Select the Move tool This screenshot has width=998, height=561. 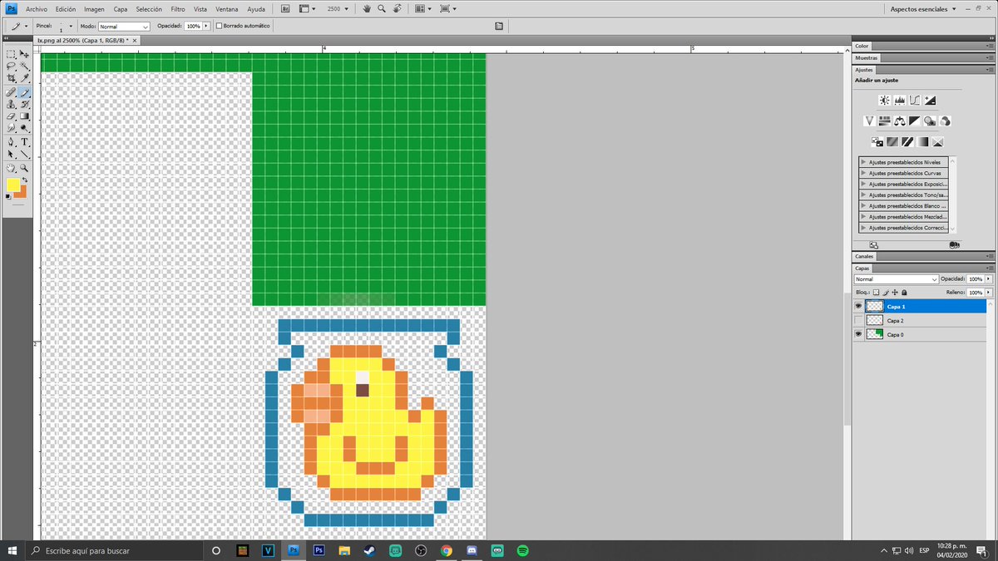[x=24, y=54]
